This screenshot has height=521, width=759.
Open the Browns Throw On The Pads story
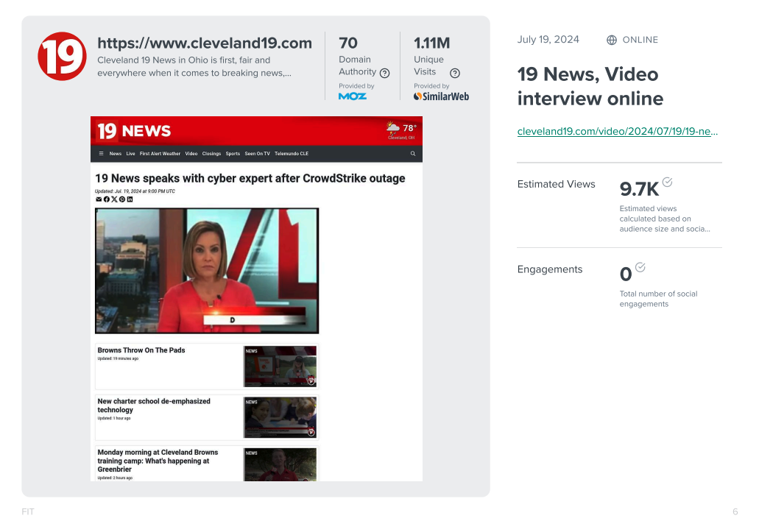141,350
